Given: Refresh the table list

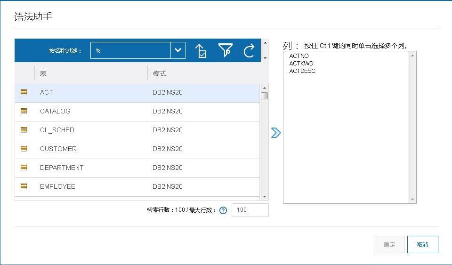Looking at the screenshot, I should click(x=249, y=50).
